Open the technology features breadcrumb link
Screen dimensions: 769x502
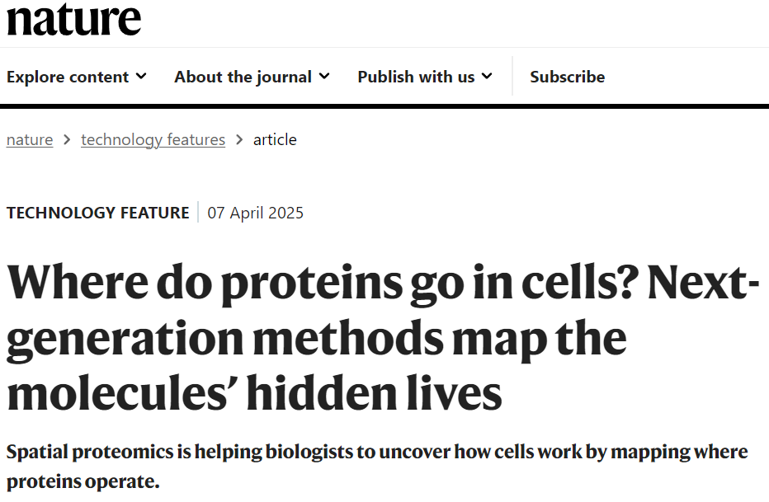pyautogui.click(x=153, y=139)
